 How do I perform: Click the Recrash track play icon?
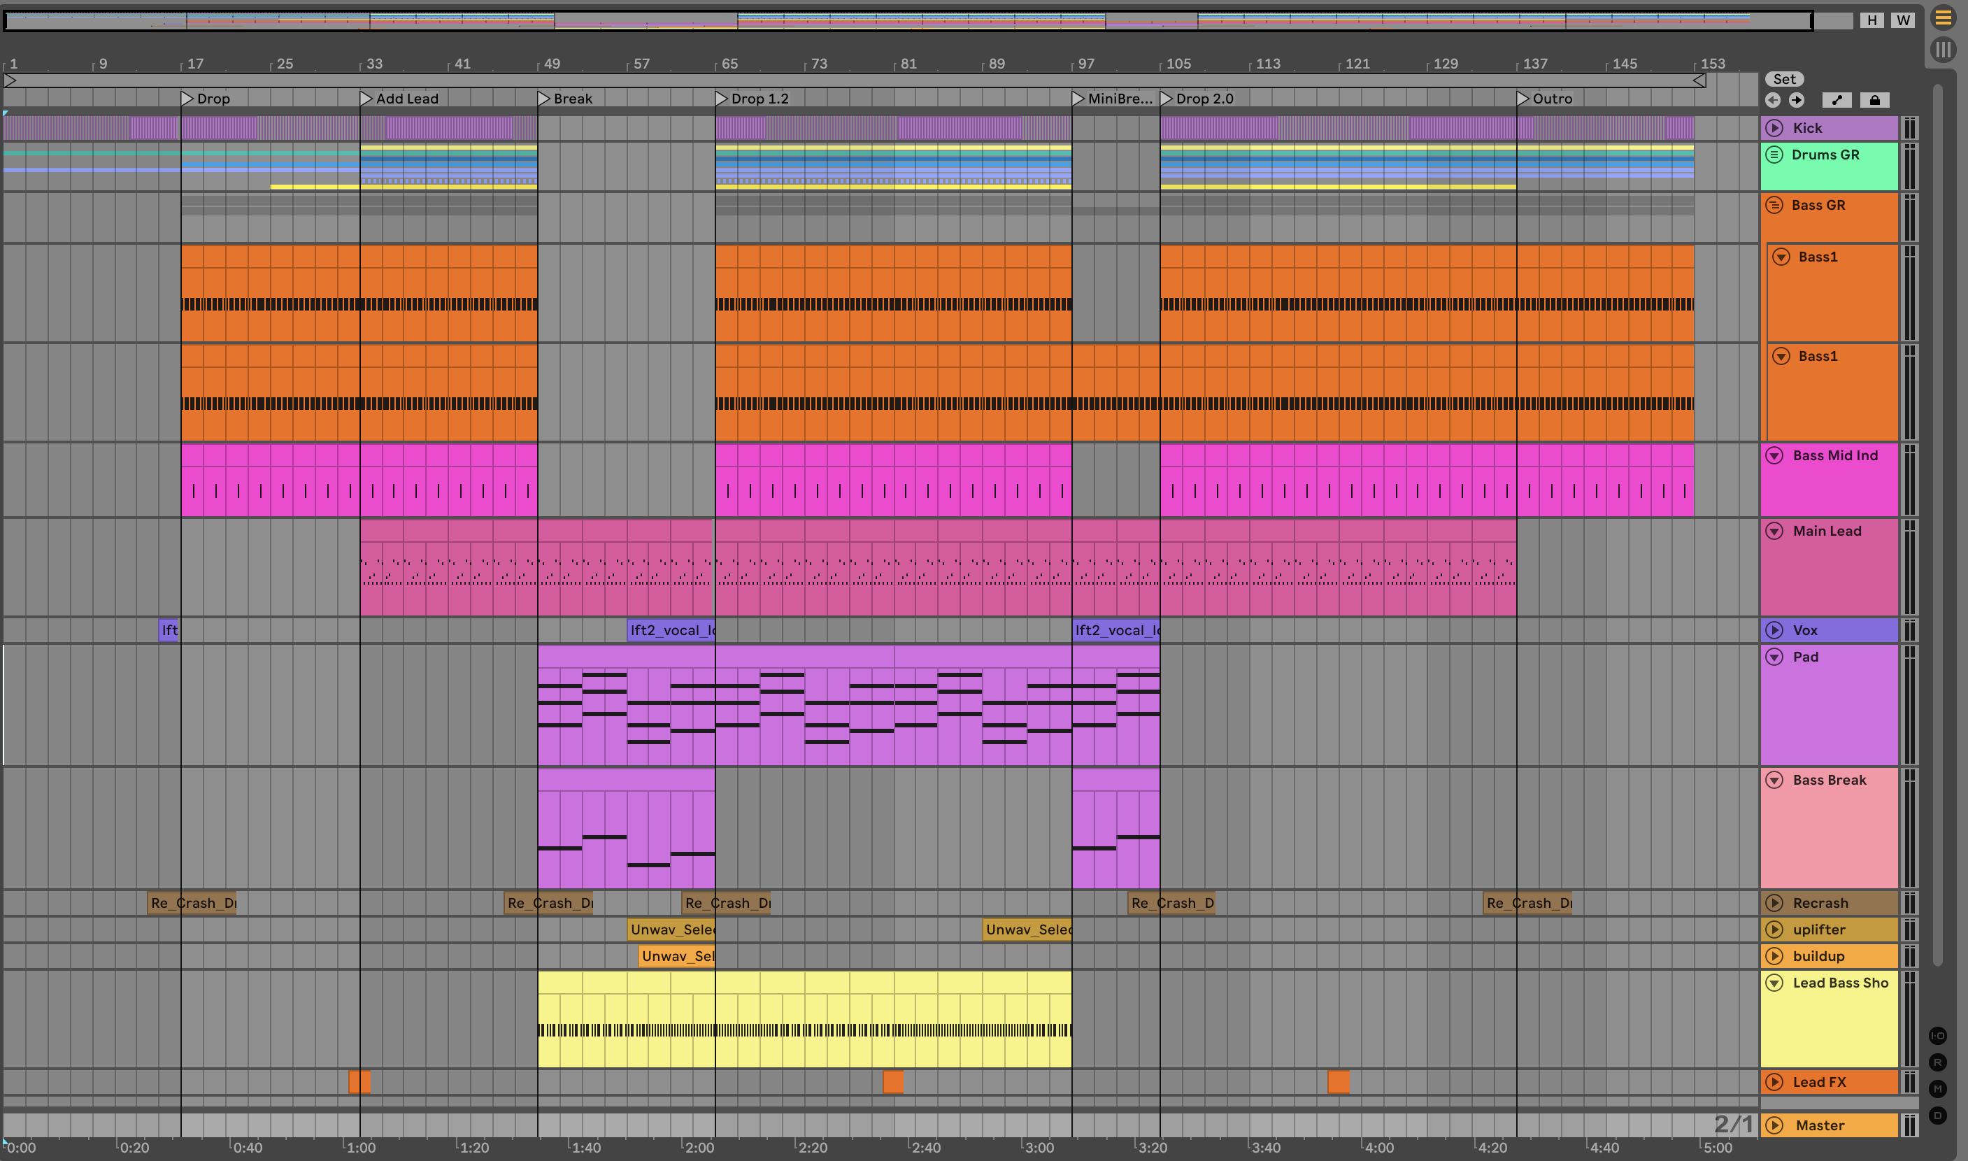[x=1774, y=903]
